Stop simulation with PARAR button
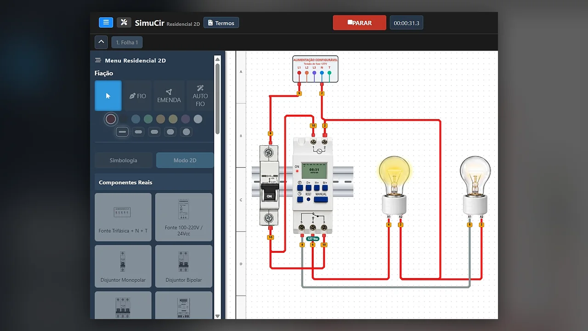588x331 pixels. tap(360, 23)
